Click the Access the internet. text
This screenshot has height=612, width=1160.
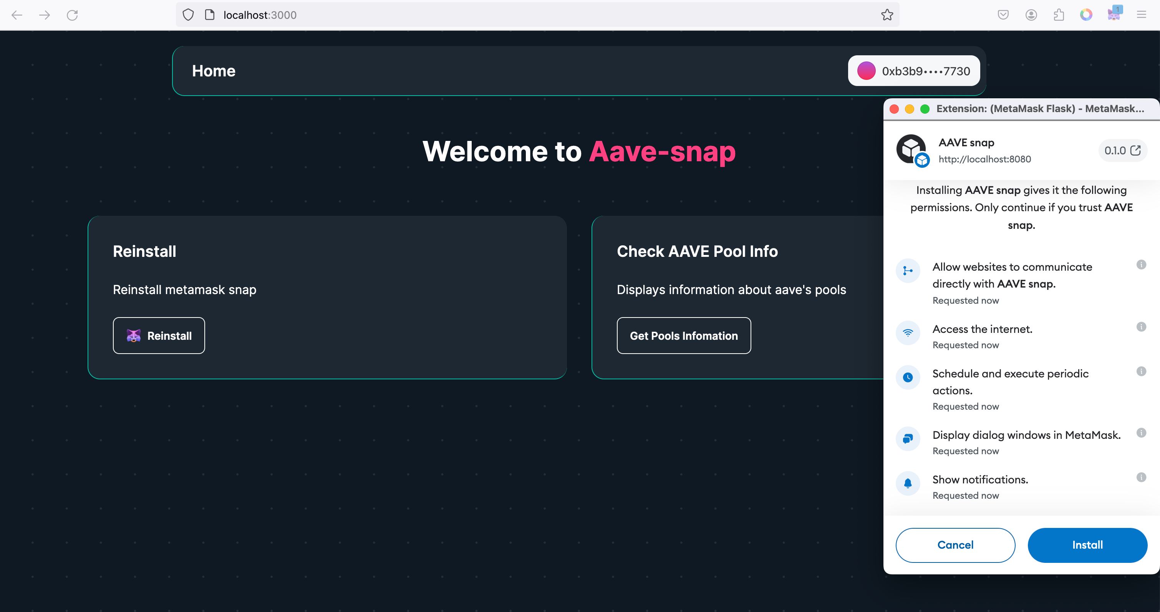pyautogui.click(x=982, y=329)
